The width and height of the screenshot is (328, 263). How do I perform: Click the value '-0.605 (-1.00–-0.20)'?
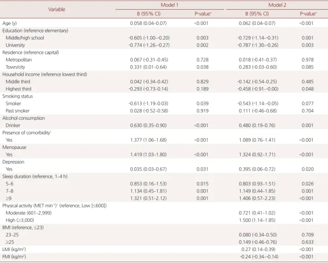click(149, 38)
